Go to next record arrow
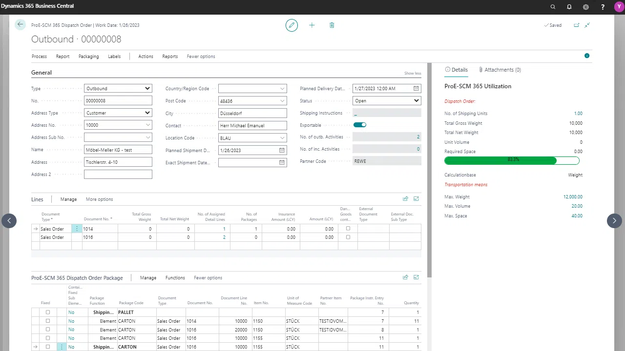Screen dimensions: 625x351 [x=615, y=220]
